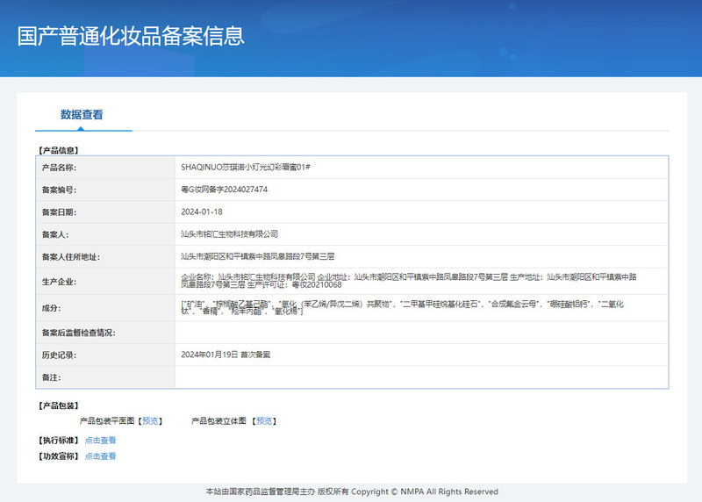Viewport: 702px width, 502px height.
Task: Select the 备案人住所地址 address value
Action: (257, 256)
